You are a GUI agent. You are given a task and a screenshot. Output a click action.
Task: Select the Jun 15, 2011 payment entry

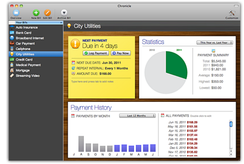click(x=183, y=122)
